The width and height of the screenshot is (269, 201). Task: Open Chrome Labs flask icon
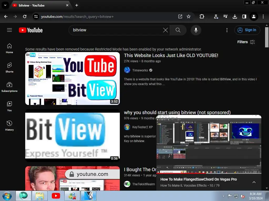pos(216,16)
